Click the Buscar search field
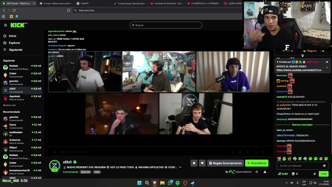 point(166,25)
